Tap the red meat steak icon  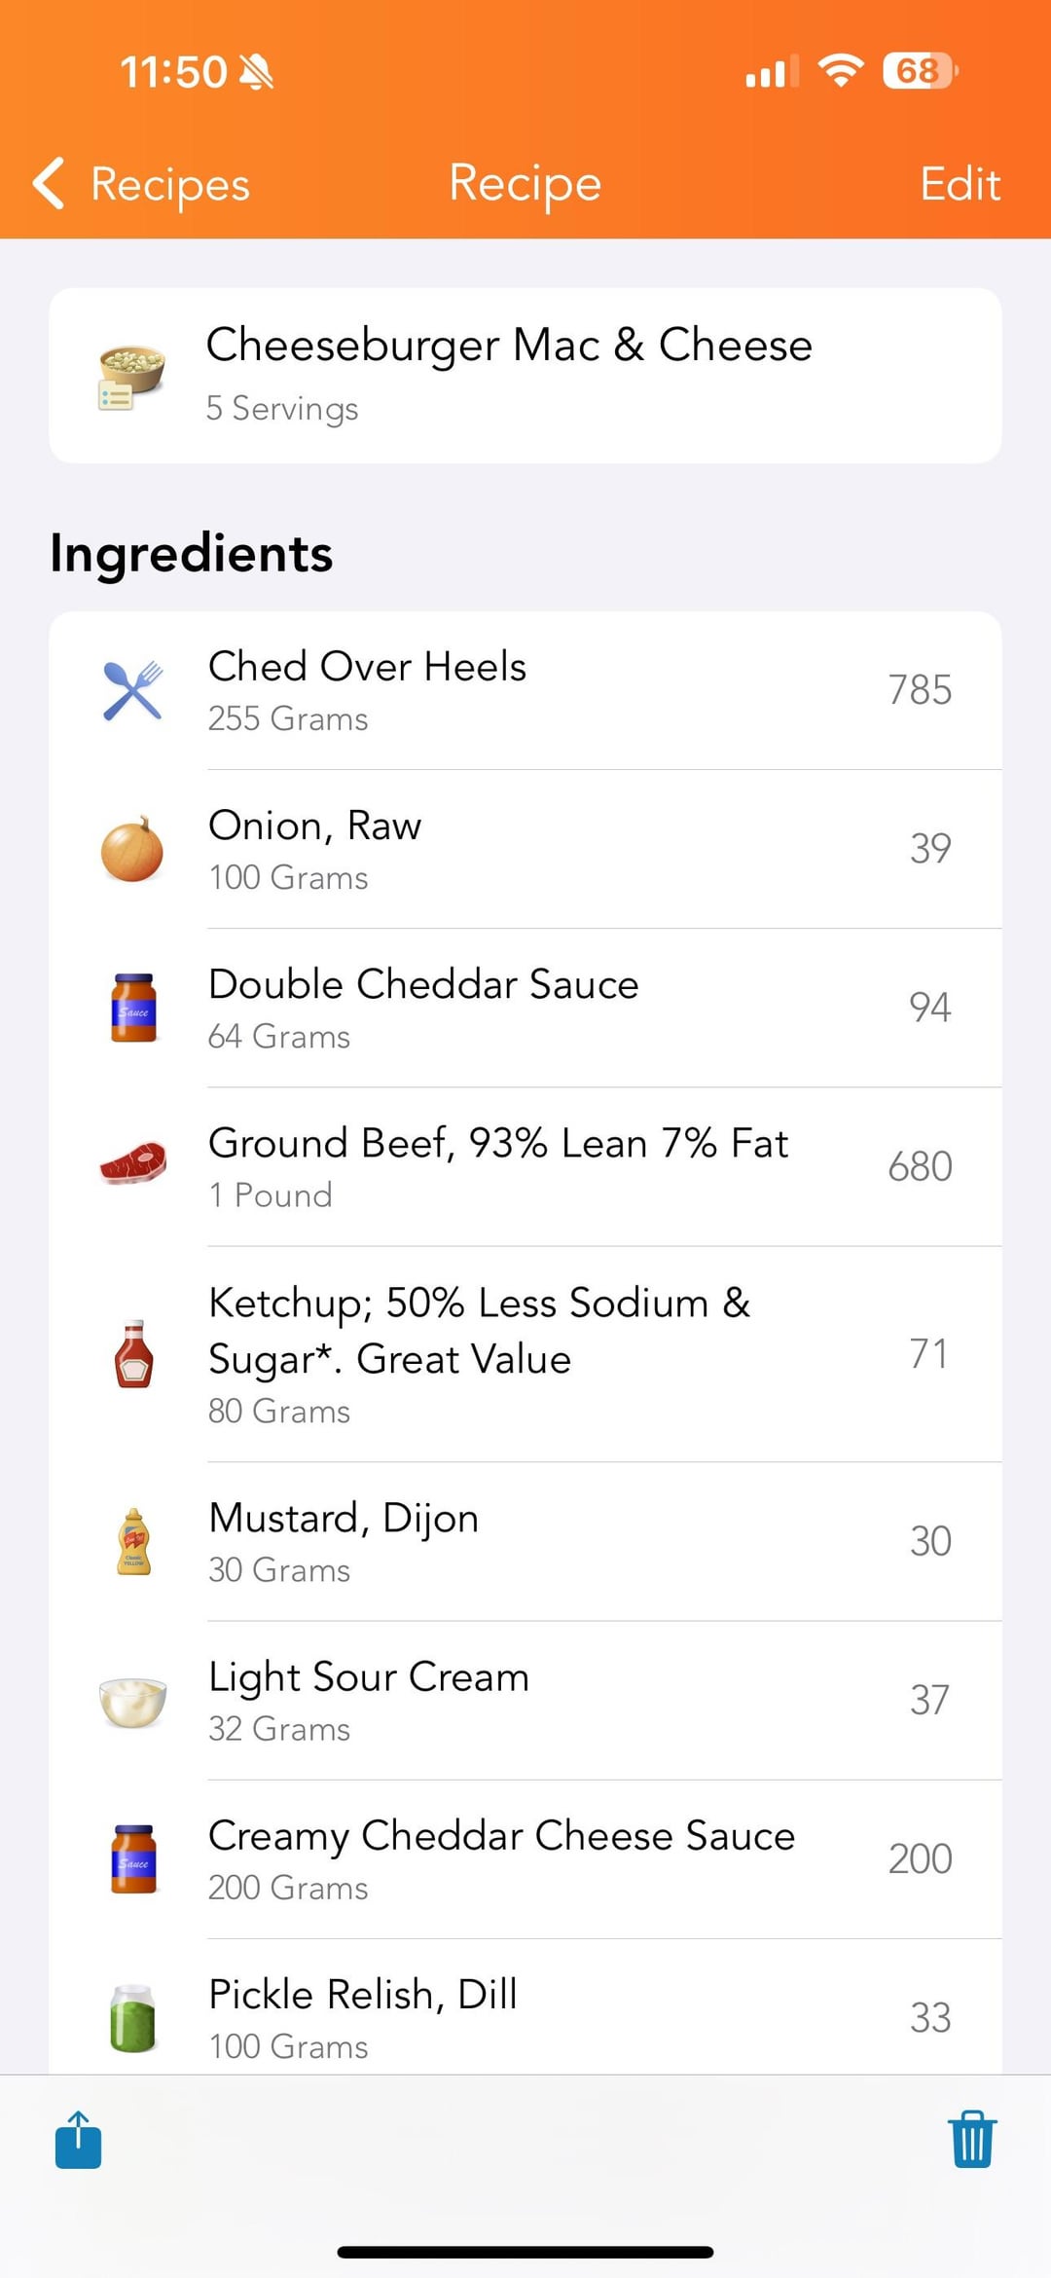click(x=132, y=1165)
